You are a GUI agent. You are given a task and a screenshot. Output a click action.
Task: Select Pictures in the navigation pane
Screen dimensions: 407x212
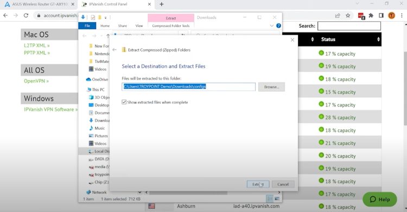point(98,136)
